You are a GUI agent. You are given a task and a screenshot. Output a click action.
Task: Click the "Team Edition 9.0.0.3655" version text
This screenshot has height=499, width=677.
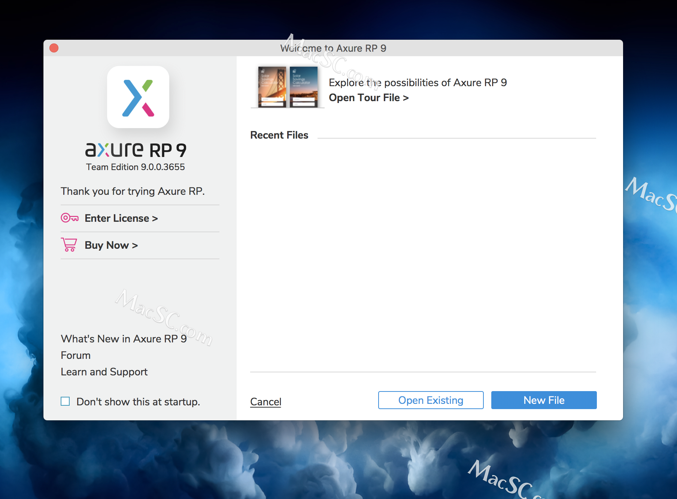point(136,167)
